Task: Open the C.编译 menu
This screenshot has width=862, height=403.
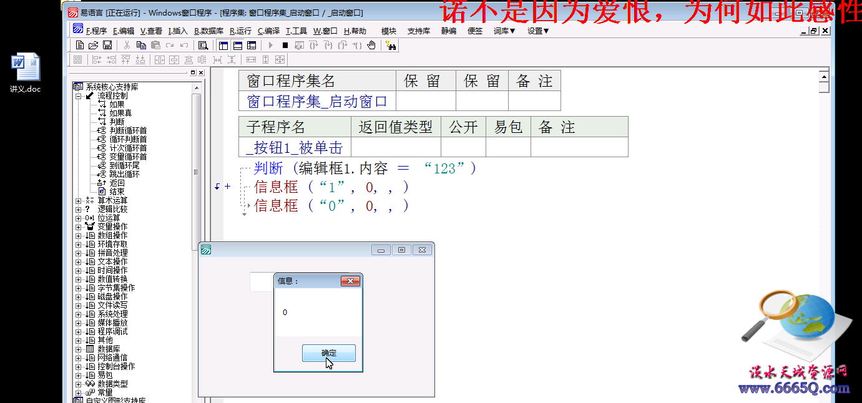Action: [x=269, y=31]
